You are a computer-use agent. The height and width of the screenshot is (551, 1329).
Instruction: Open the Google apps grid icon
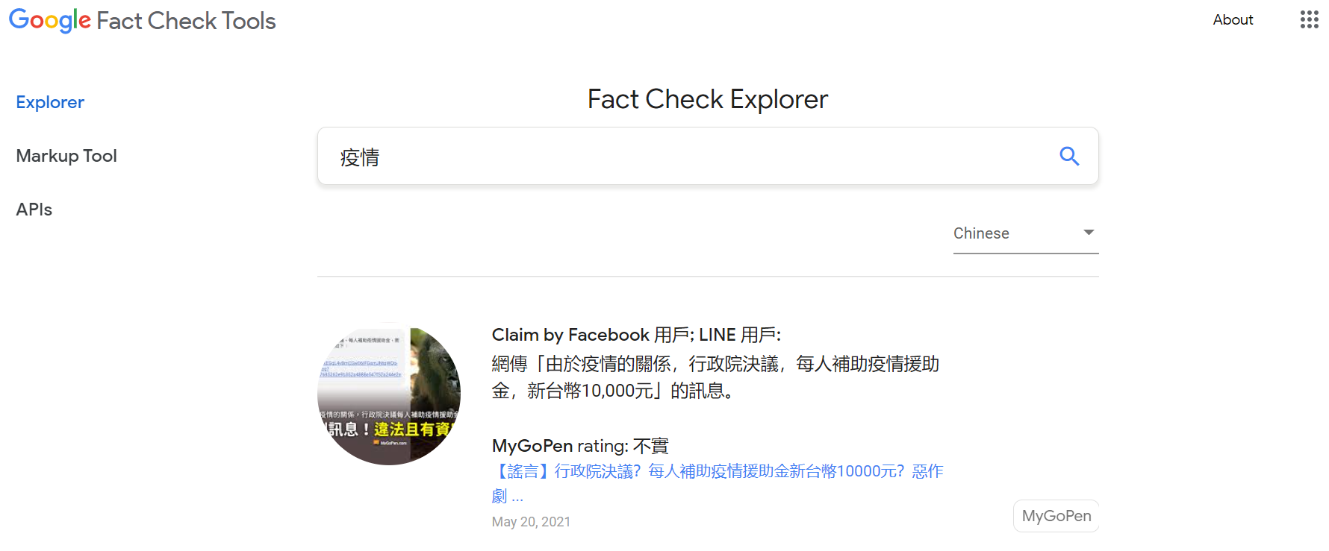tap(1309, 20)
